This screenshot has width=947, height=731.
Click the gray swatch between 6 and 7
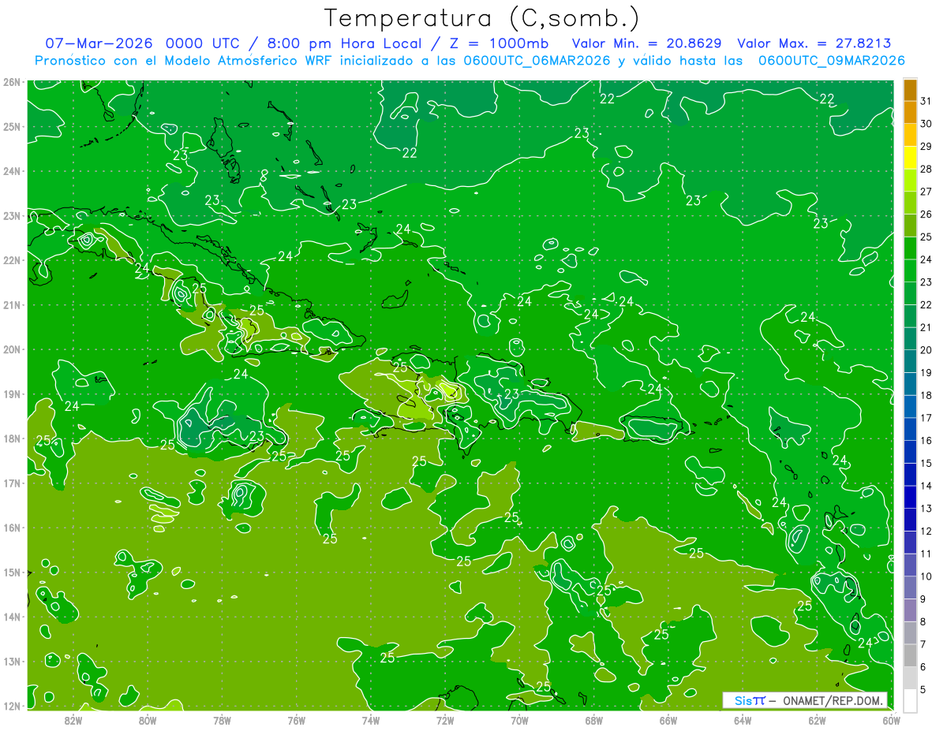click(x=910, y=655)
